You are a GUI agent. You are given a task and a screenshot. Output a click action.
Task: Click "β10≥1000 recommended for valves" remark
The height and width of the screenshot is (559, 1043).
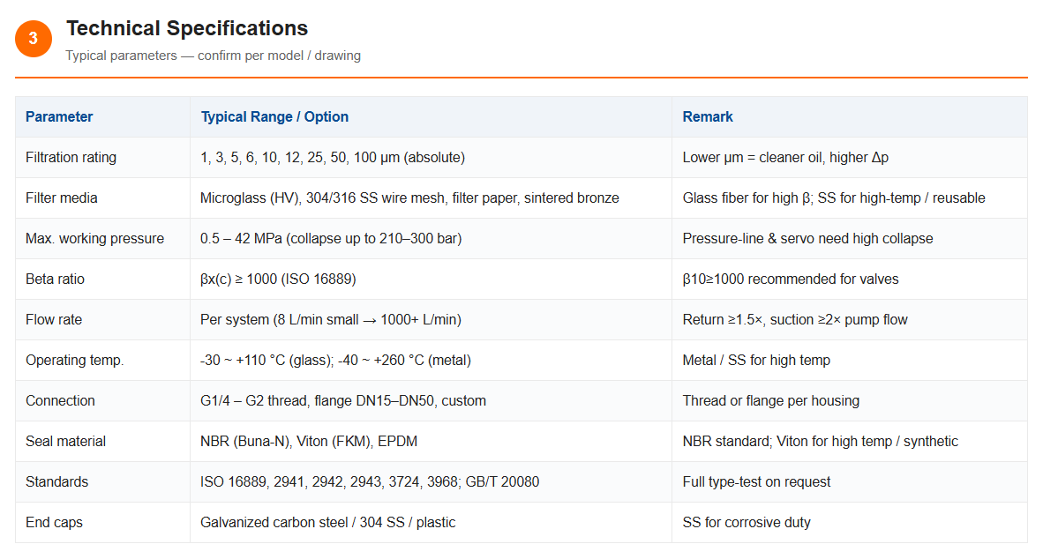(x=791, y=279)
